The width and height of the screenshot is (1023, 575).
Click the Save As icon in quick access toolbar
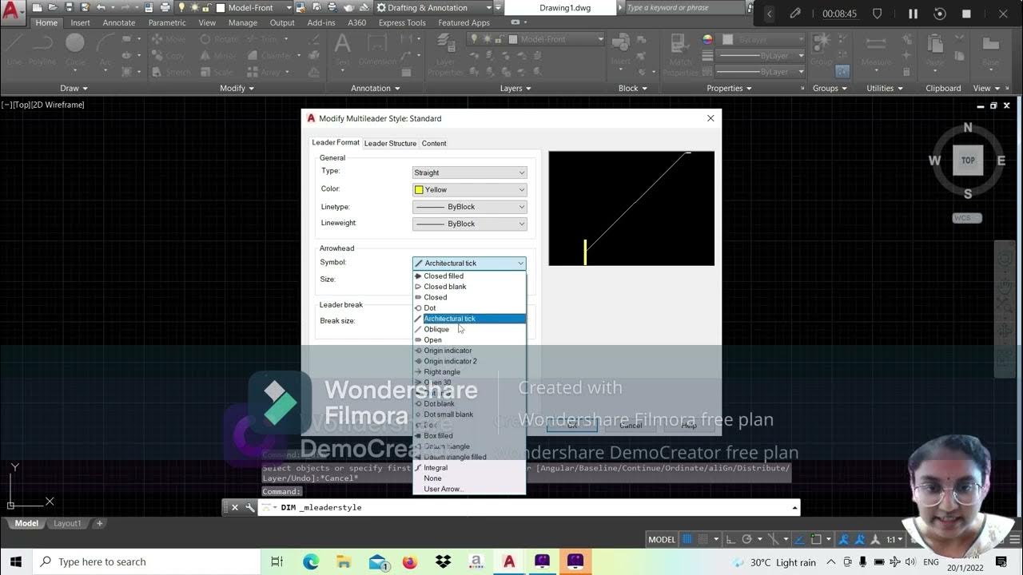pyautogui.click(x=84, y=7)
